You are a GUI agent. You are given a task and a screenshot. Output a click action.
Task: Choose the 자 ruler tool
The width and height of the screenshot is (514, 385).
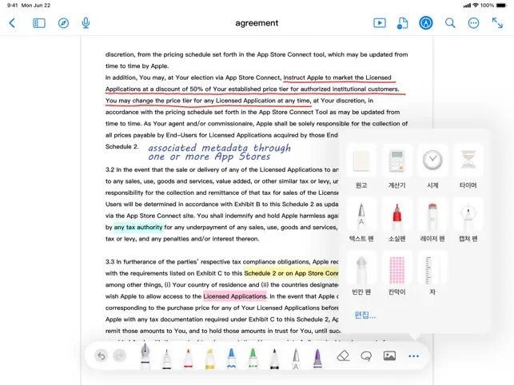click(x=432, y=274)
